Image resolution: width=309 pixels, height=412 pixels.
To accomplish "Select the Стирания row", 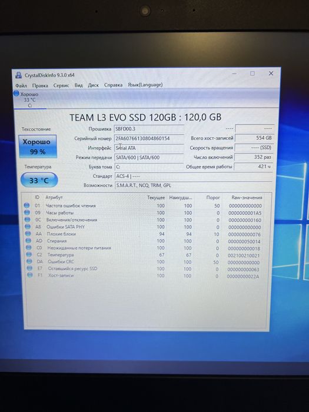I will tap(143, 241).
